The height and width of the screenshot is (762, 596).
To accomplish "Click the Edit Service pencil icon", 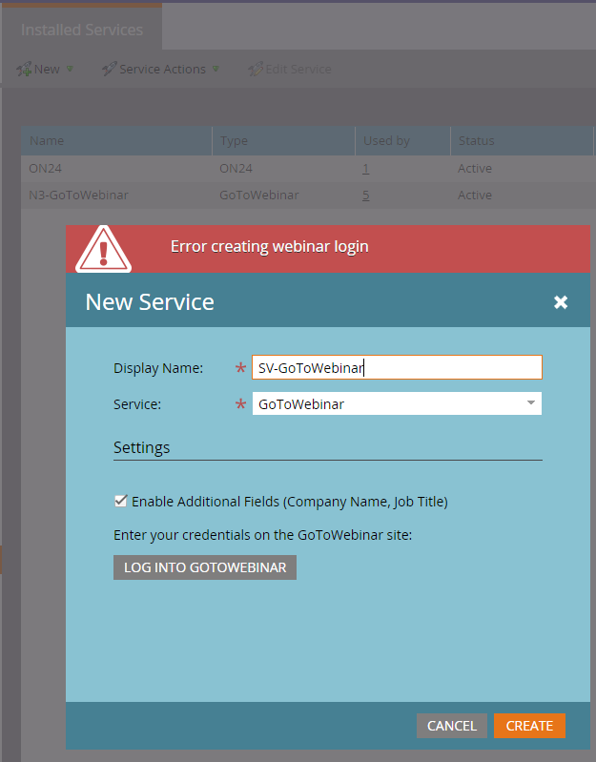I will (x=255, y=70).
